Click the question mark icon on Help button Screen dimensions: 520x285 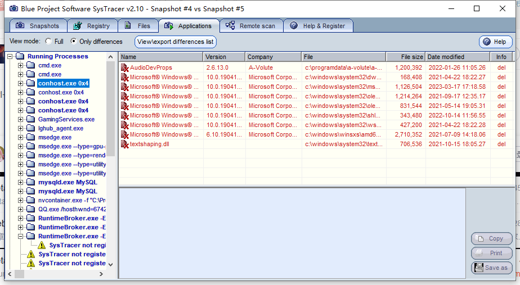coord(486,42)
